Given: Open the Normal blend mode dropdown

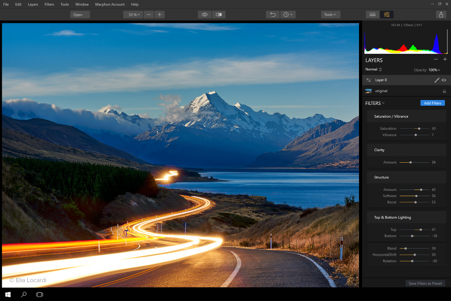Looking at the screenshot, I should pyautogui.click(x=373, y=69).
